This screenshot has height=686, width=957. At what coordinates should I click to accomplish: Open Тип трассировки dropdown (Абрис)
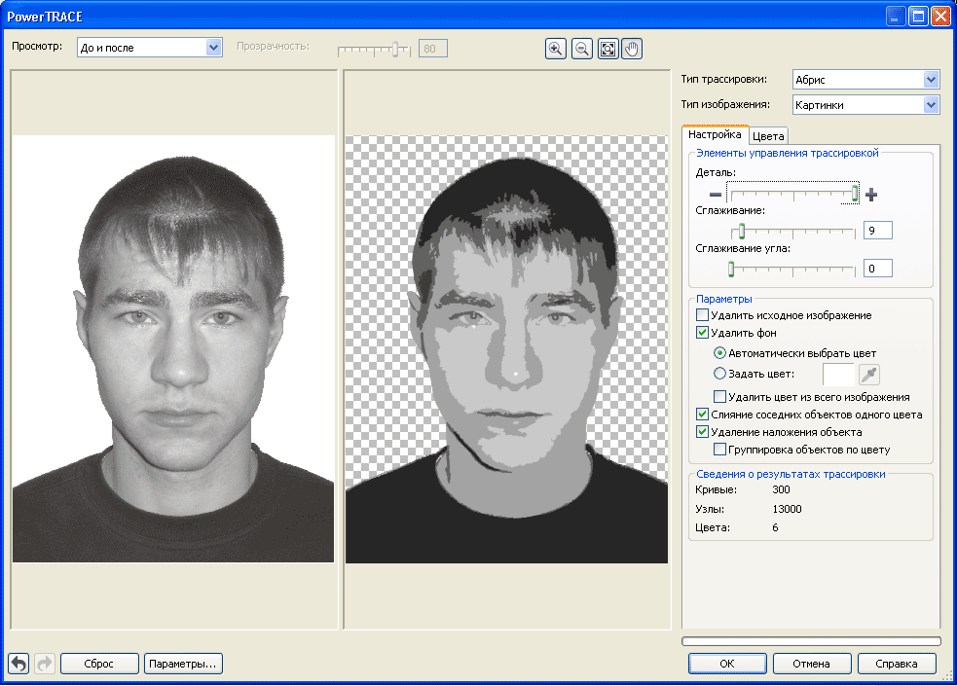coord(865,79)
